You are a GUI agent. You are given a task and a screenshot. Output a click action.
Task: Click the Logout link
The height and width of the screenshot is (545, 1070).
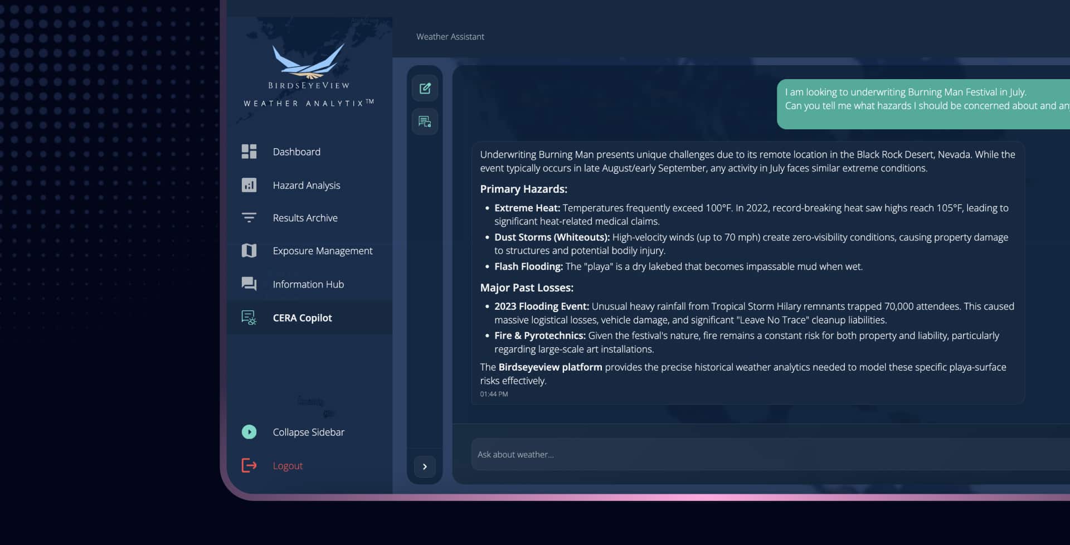[288, 465]
